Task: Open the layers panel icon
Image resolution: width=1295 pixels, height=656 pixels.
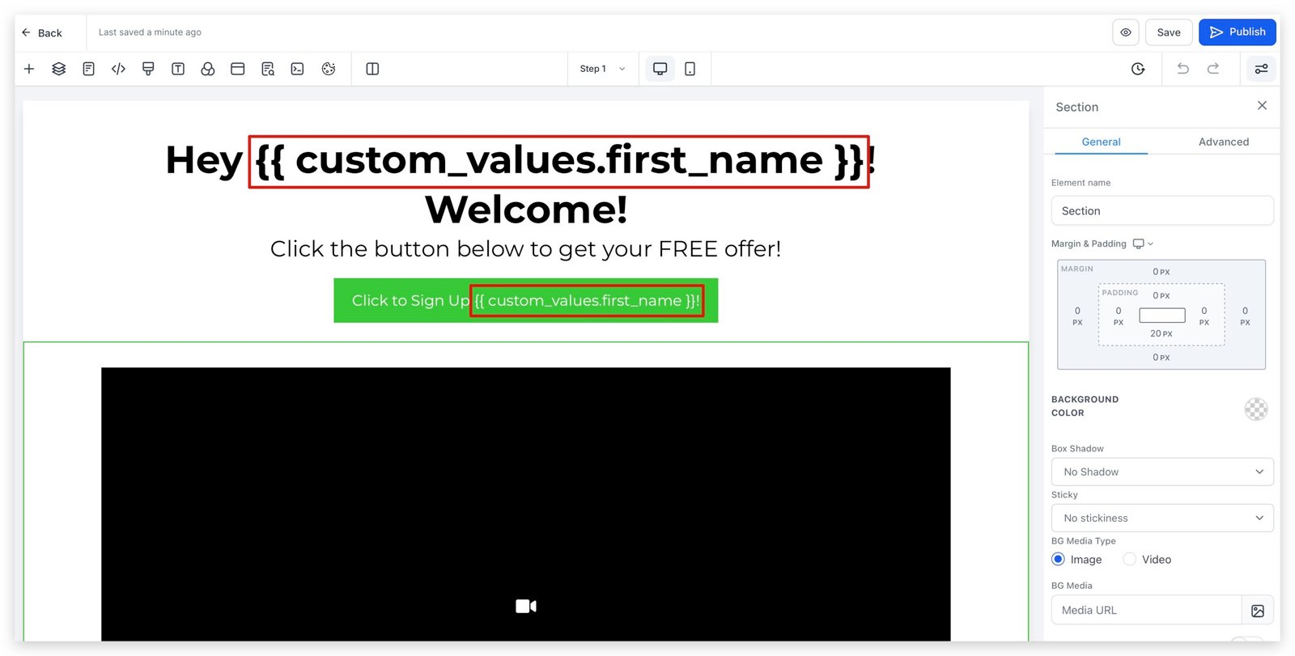Action: tap(59, 69)
